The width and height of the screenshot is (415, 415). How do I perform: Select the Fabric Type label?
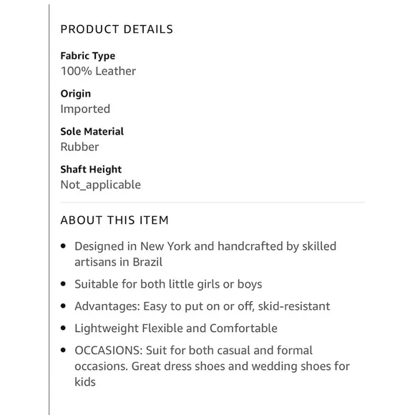click(x=88, y=56)
